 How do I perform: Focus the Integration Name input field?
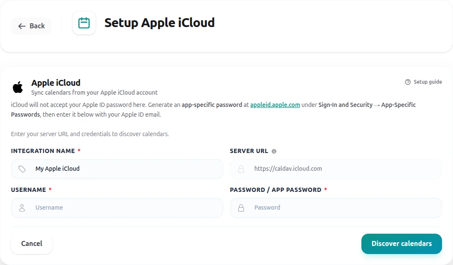pyautogui.click(x=117, y=169)
